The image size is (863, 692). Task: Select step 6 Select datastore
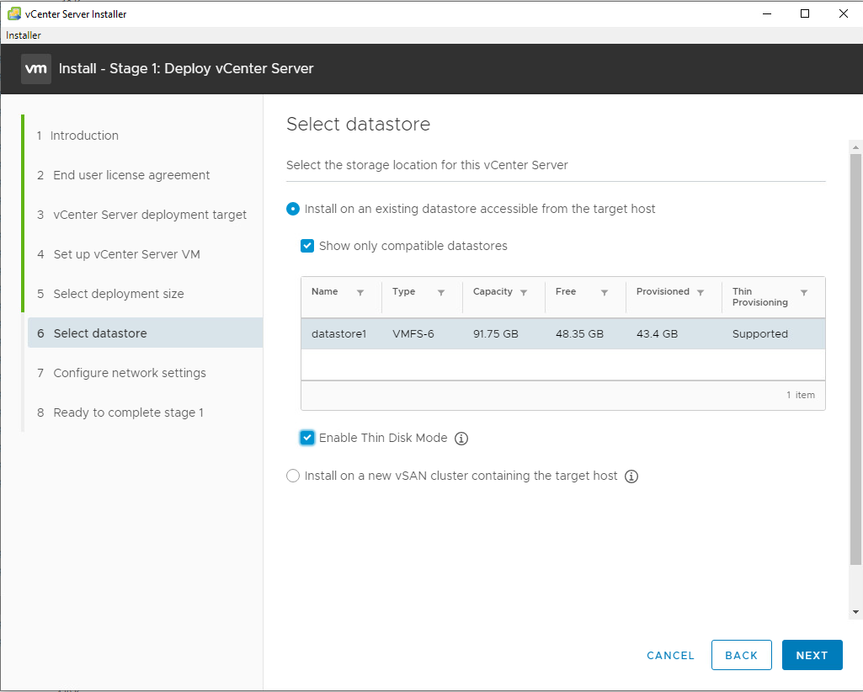146,333
